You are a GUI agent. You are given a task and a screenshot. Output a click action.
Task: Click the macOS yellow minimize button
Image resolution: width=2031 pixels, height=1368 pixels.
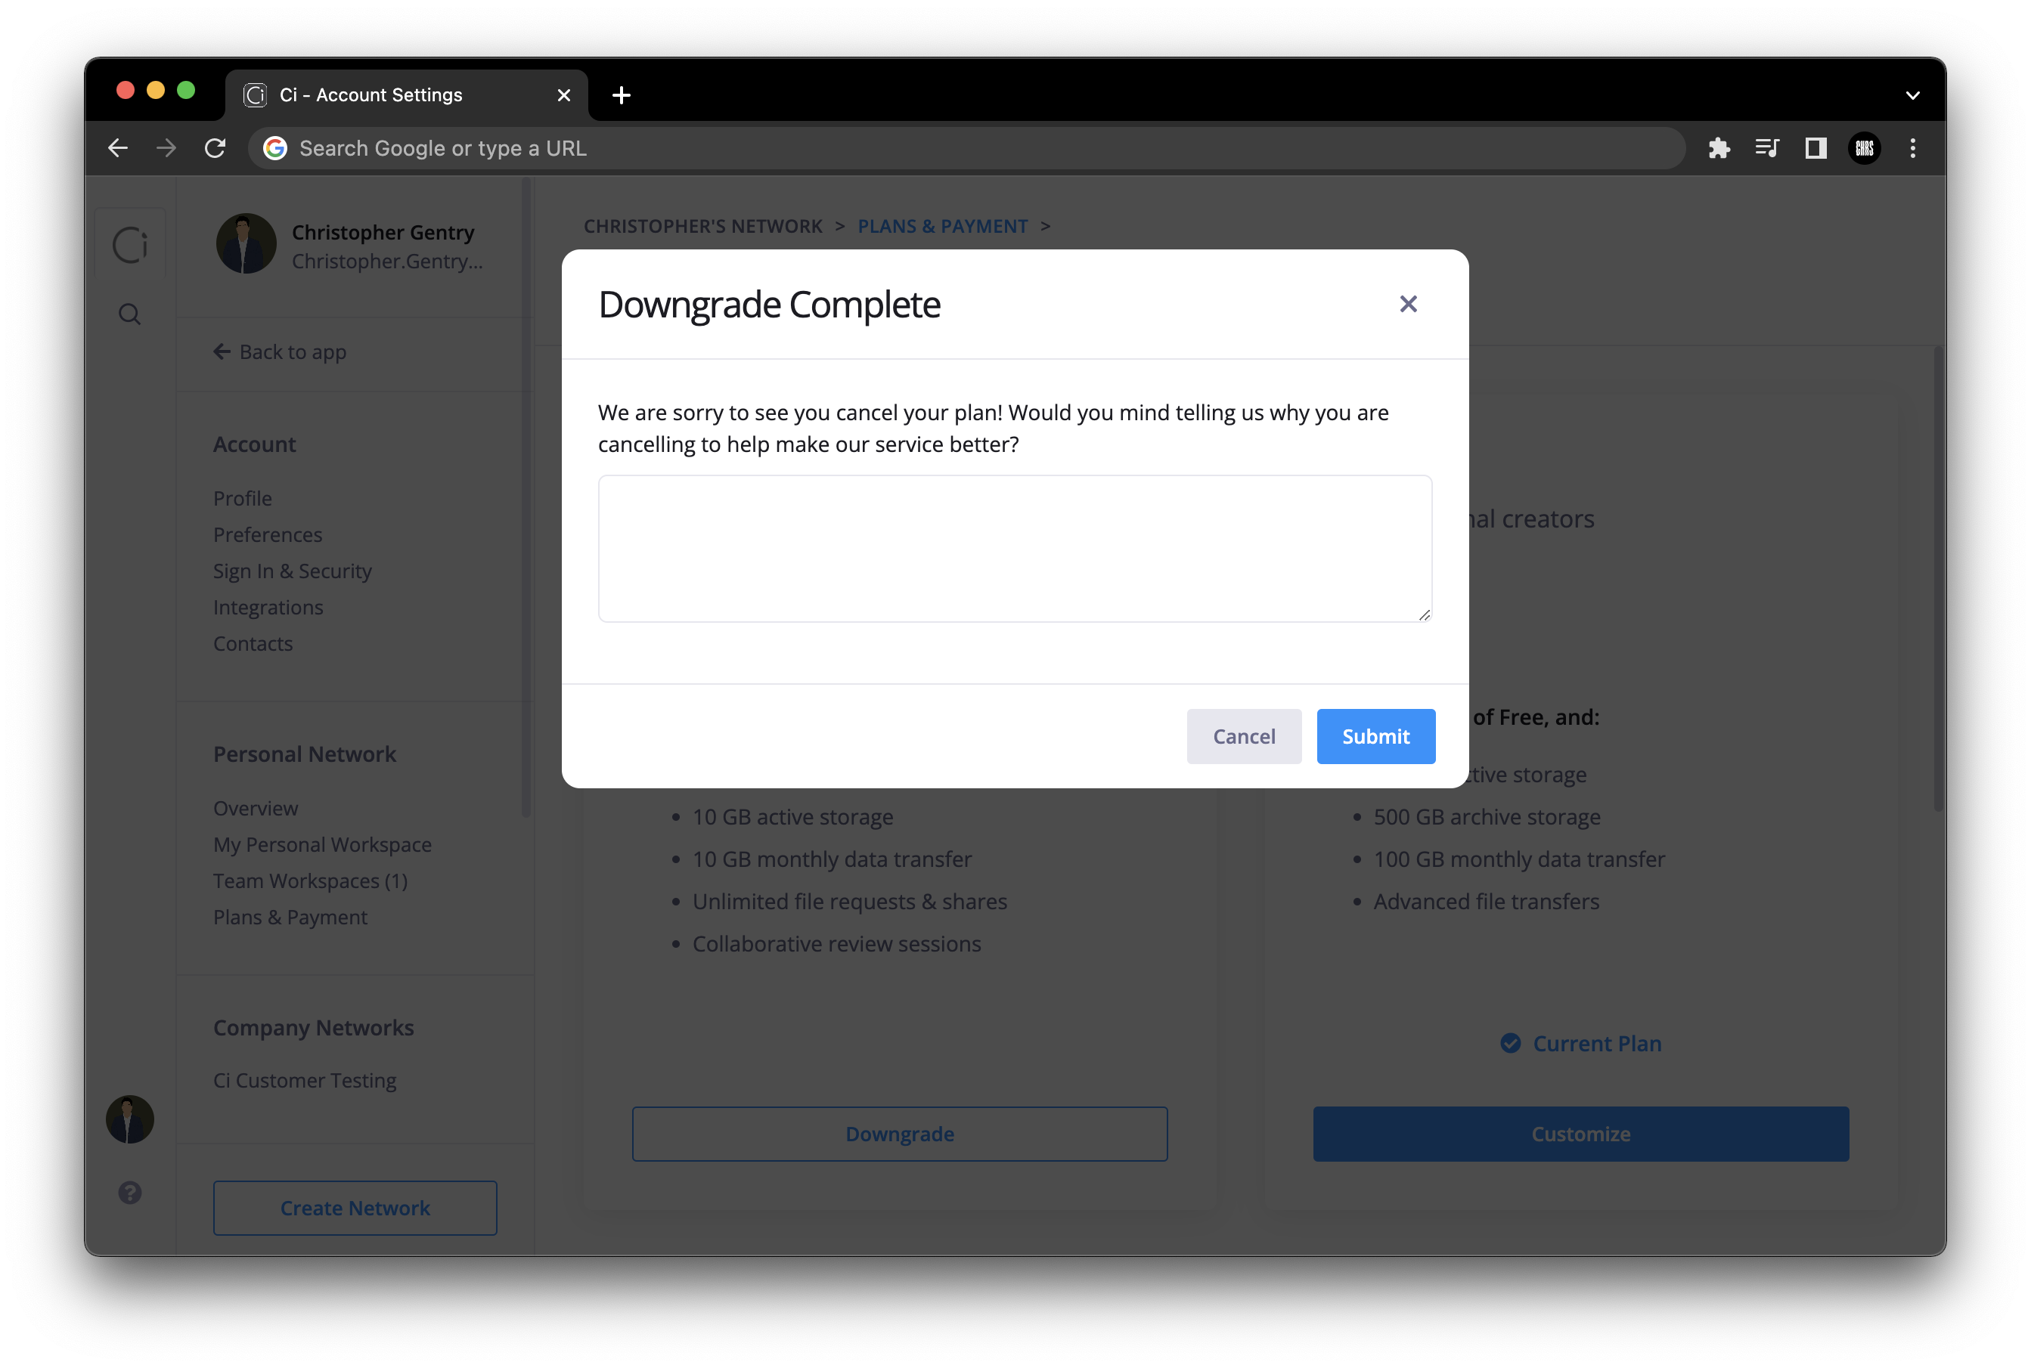click(155, 90)
